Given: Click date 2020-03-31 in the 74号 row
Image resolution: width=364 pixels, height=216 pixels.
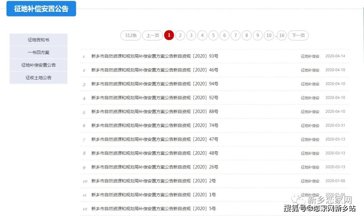Looking at the screenshot, I should tap(335, 125).
